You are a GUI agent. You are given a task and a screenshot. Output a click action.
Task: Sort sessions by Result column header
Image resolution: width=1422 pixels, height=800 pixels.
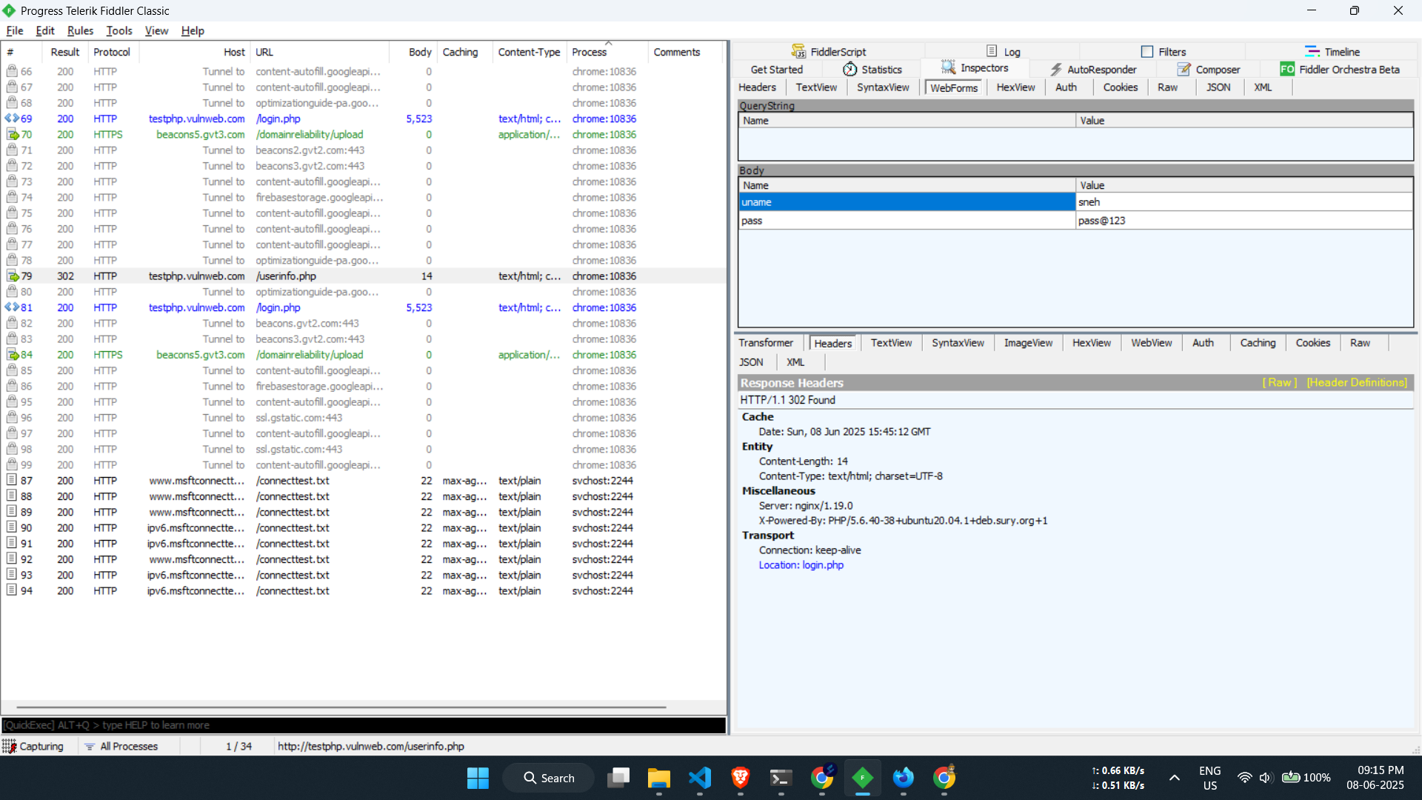(65, 52)
